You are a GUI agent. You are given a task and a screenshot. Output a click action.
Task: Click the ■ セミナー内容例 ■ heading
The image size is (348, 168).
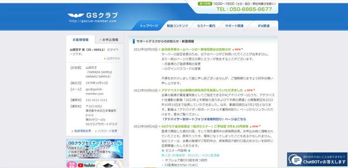tap(176, 150)
